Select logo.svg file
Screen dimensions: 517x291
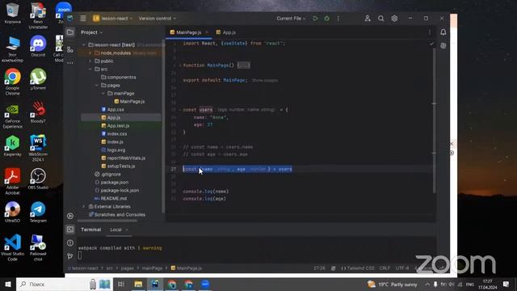[x=113, y=150]
